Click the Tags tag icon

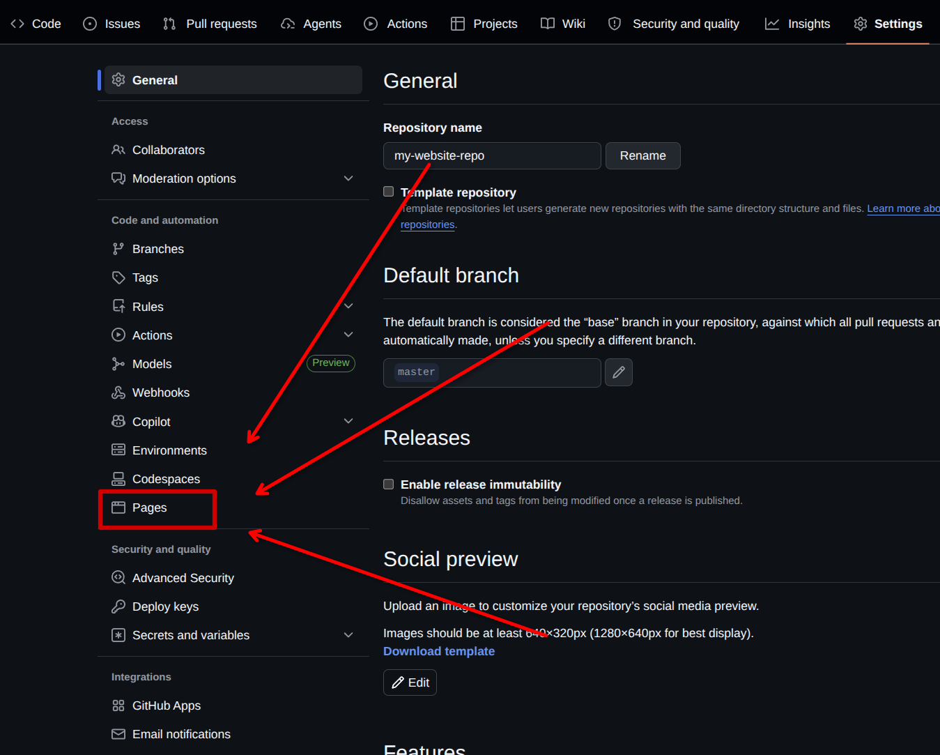point(118,277)
